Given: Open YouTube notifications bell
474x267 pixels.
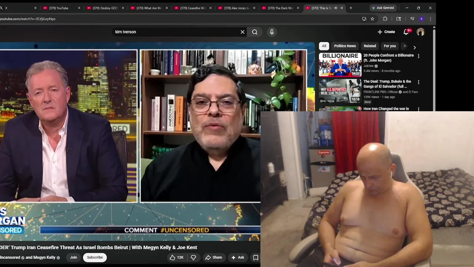Looking at the screenshot, I should [x=407, y=32].
